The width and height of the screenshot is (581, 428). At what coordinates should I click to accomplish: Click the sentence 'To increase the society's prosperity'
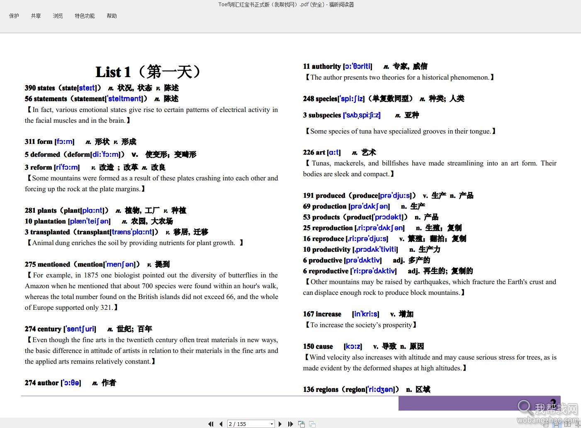[x=360, y=325]
